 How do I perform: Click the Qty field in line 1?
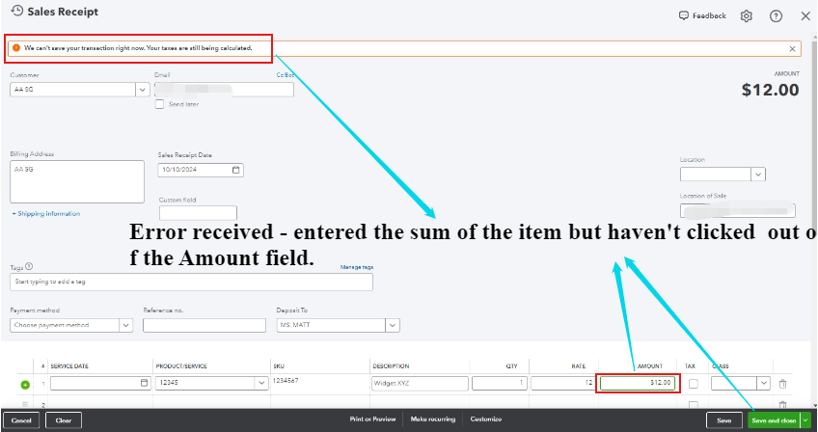pyautogui.click(x=500, y=384)
